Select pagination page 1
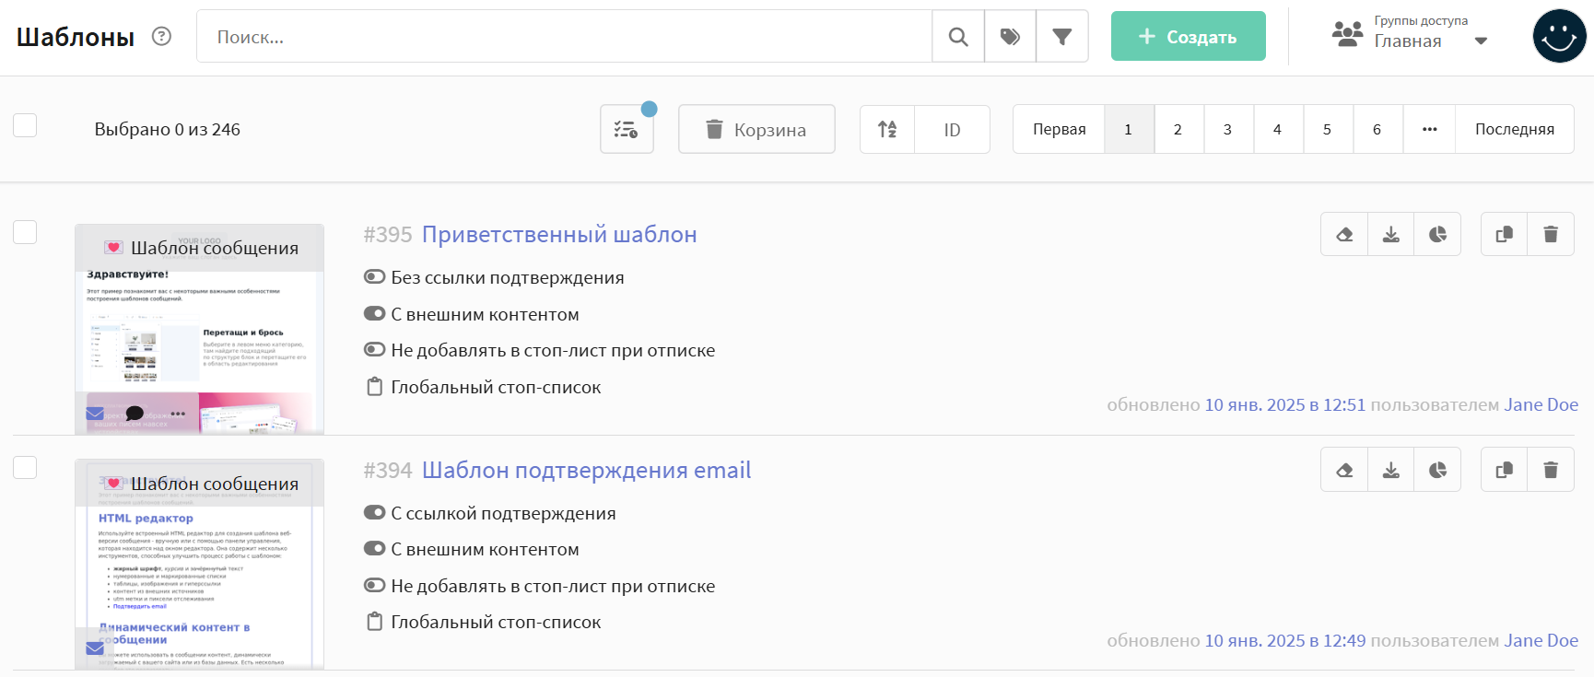1594x677 pixels. coord(1129,129)
